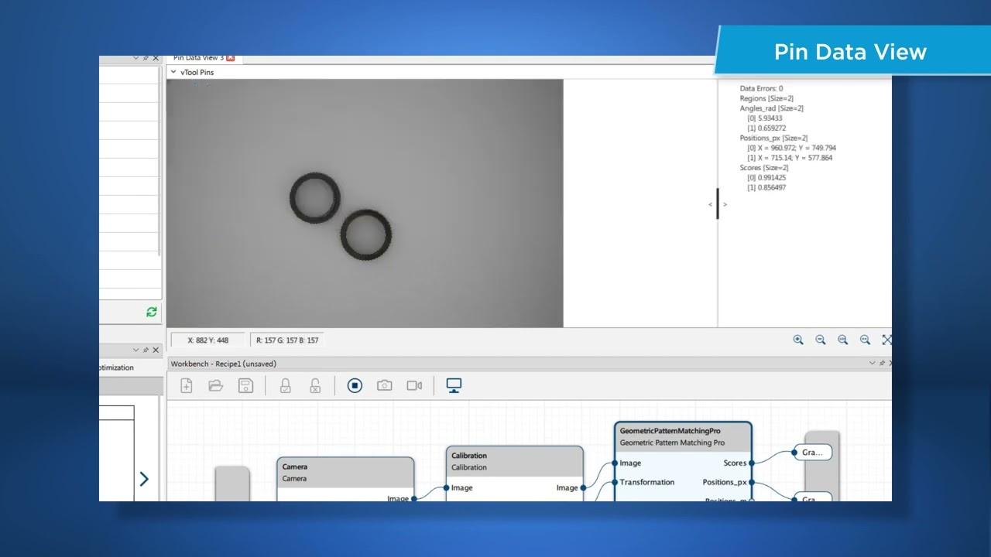991x557 pixels.
Task: Click the lower-right ring in camera image
Action: (366, 234)
